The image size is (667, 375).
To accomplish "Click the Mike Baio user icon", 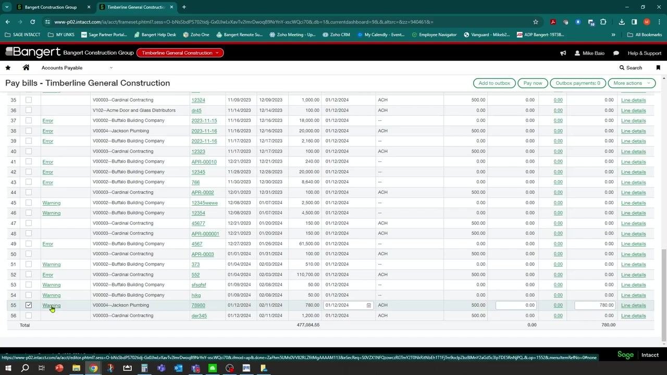I will 577,53.
